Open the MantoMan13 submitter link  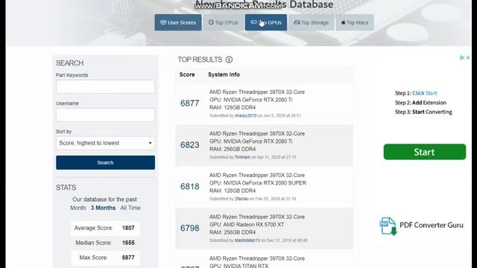tap(247, 240)
